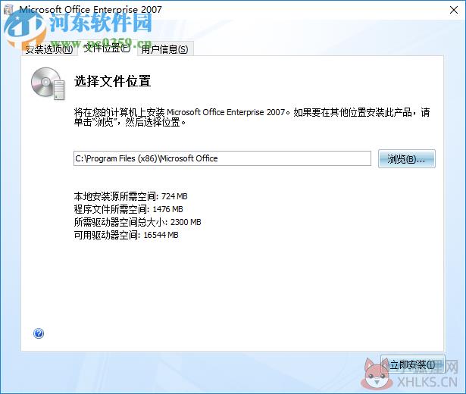466x394 pixels.
Task: Click the 本地安装源所需空间: 724 MB line
Action: (x=131, y=196)
